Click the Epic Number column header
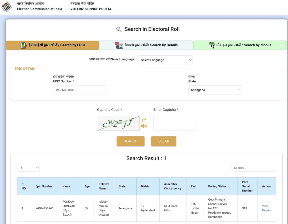Screen dimensions: 288x224 (x=44, y=186)
